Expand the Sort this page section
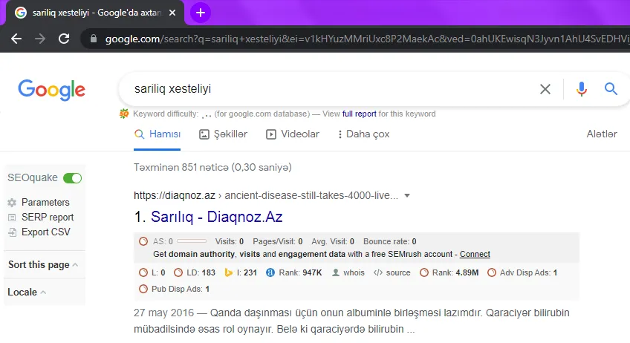 click(43, 265)
